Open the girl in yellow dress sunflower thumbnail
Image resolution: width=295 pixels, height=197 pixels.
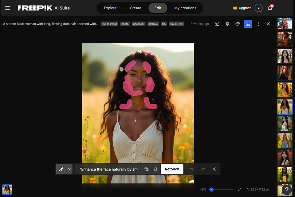point(285,175)
